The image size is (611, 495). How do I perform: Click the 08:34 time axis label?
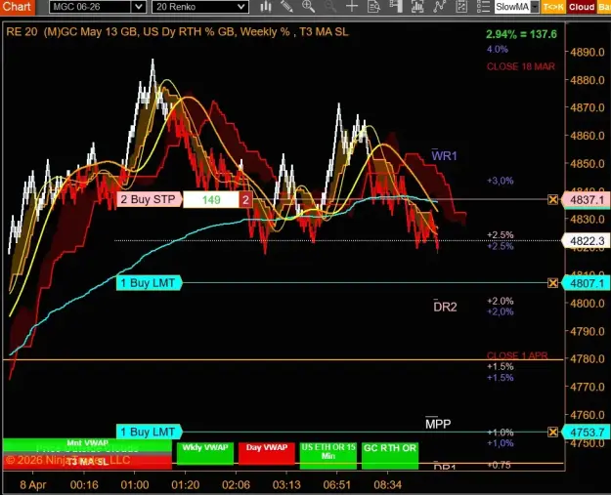tap(387, 485)
